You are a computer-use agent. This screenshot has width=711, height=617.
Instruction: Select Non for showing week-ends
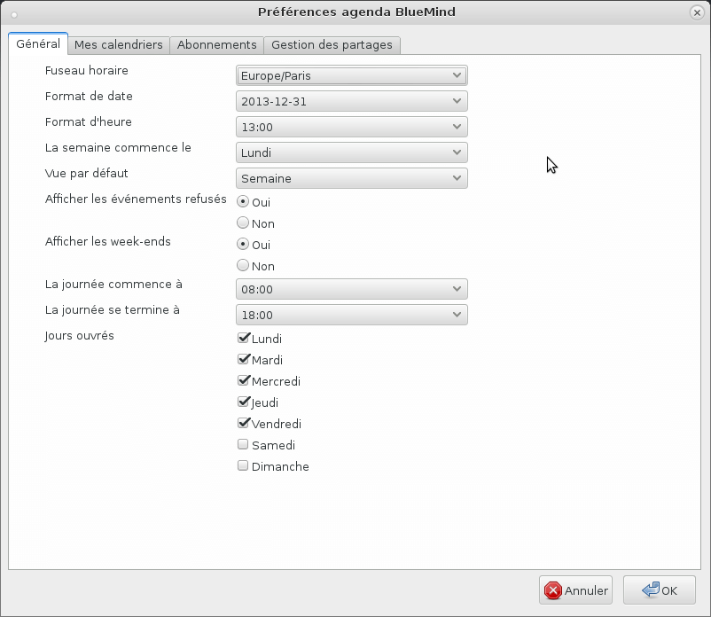tap(243, 266)
